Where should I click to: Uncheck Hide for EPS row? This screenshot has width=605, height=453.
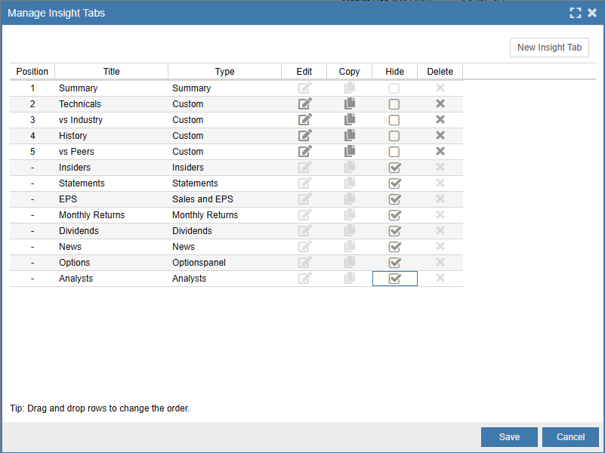tap(395, 199)
